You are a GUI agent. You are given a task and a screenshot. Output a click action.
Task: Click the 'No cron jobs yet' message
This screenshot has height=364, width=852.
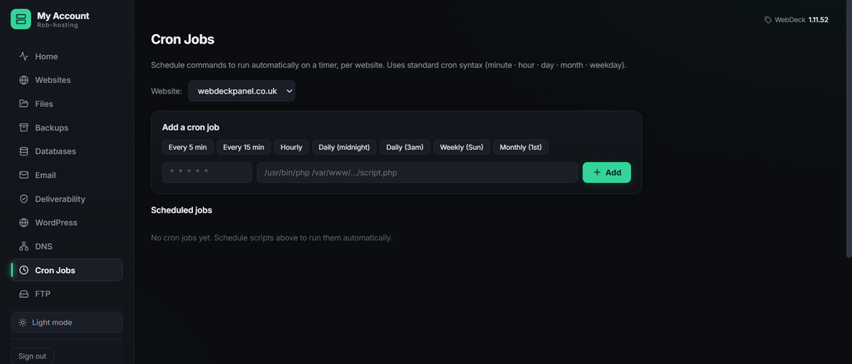[x=272, y=238]
